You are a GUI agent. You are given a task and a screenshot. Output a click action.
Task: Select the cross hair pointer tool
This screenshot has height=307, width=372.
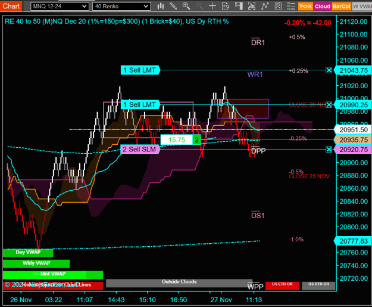(212, 6)
